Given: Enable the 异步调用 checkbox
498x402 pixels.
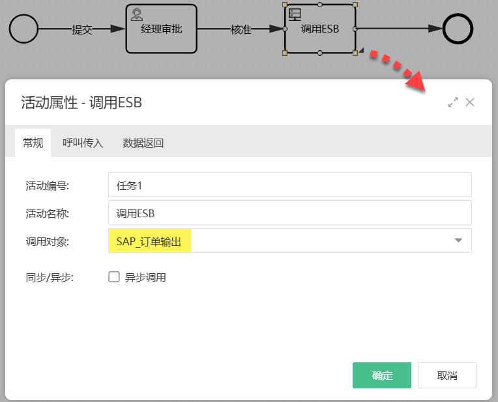Looking at the screenshot, I should (114, 277).
